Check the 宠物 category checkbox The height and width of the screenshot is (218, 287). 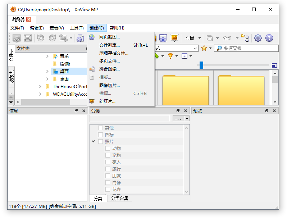click(x=108, y=155)
